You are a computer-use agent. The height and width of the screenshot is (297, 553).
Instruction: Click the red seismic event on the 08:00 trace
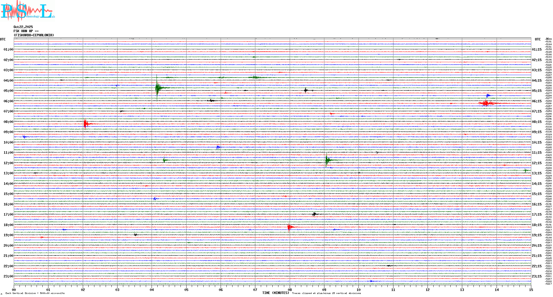point(86,124)
